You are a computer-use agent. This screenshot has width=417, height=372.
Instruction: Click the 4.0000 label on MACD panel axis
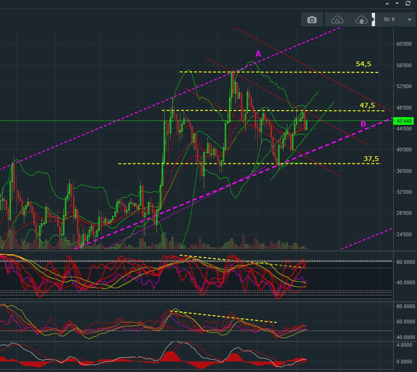click(404, 345)
